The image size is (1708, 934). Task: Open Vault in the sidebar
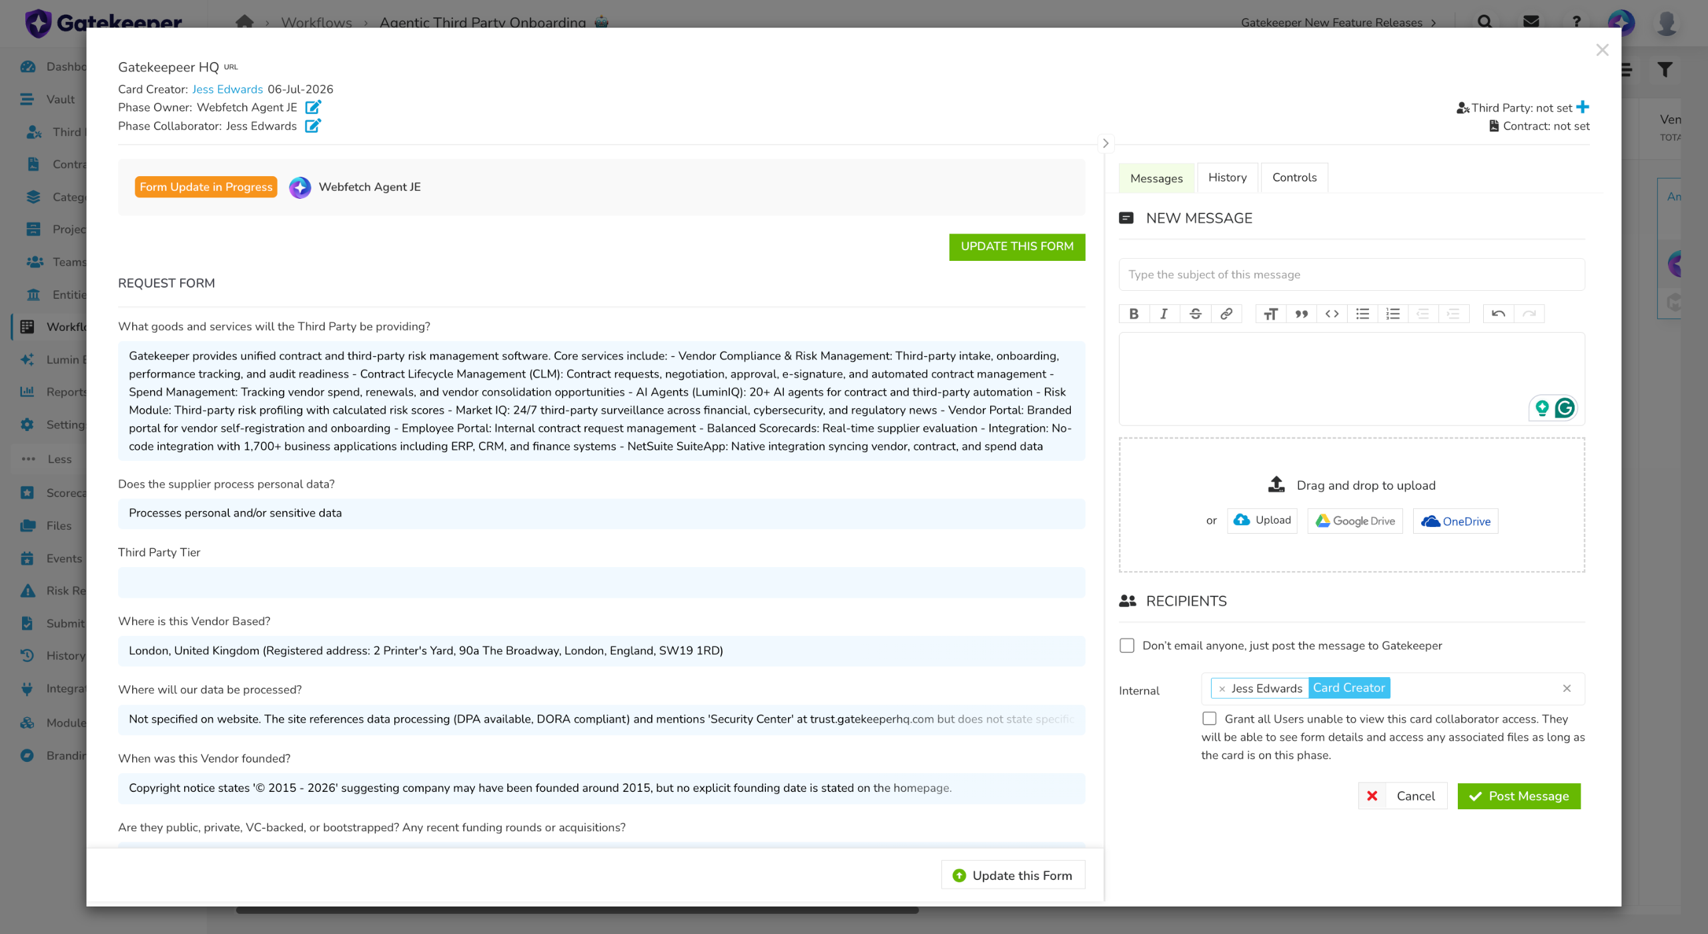pyautogui.click(x=48, y=99)
